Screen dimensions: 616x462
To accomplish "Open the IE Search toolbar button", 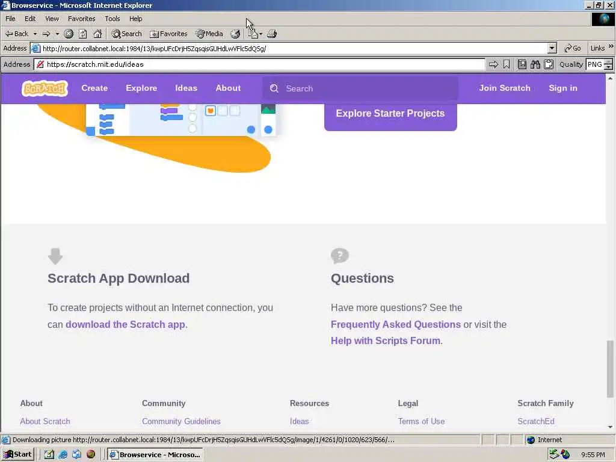I will click(126, 34).
